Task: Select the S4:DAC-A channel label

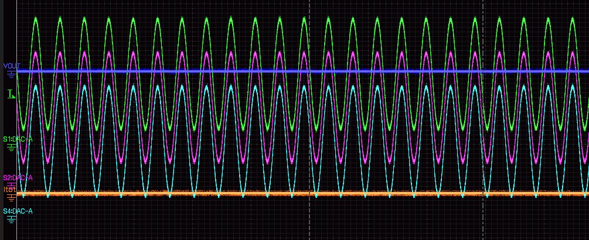Action: (x=18, y=211)
